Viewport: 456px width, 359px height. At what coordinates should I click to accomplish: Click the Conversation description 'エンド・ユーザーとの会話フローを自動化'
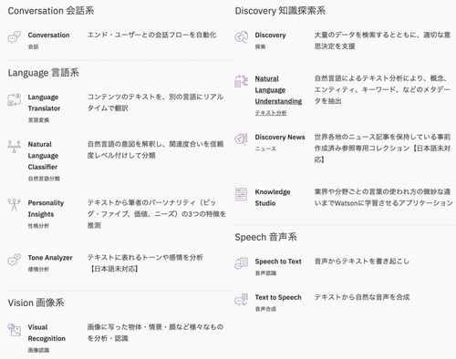point(152,35)
